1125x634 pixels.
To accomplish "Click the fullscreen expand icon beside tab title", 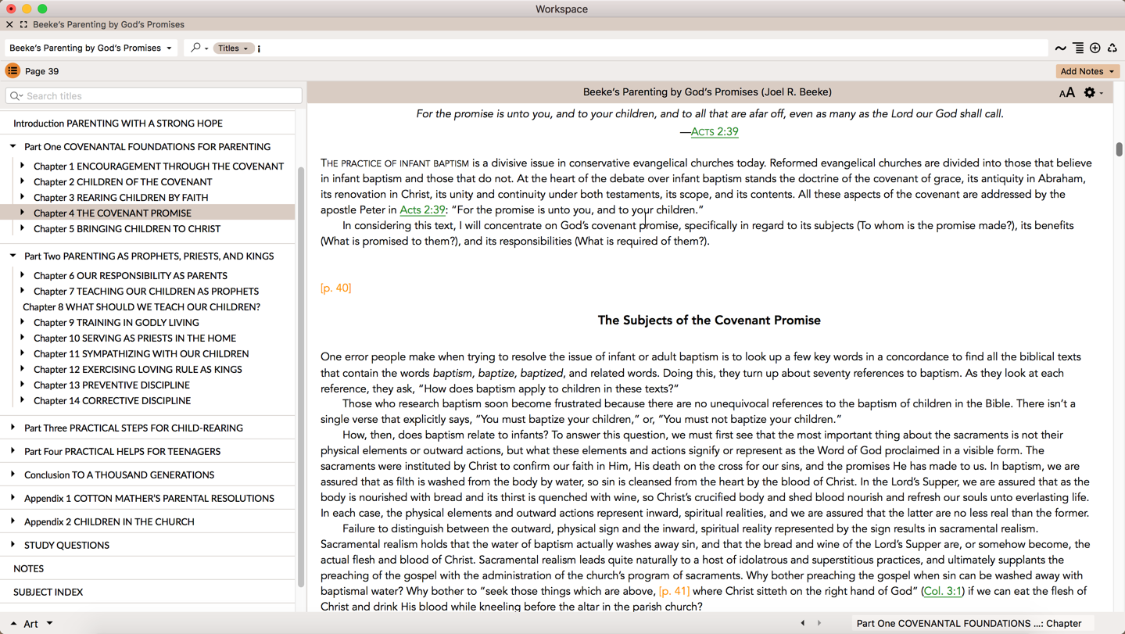I will click(23, 25).
